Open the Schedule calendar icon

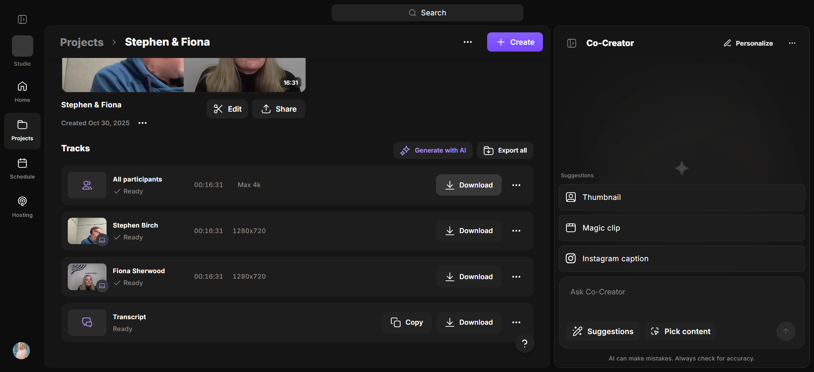[x=22, y=163]
